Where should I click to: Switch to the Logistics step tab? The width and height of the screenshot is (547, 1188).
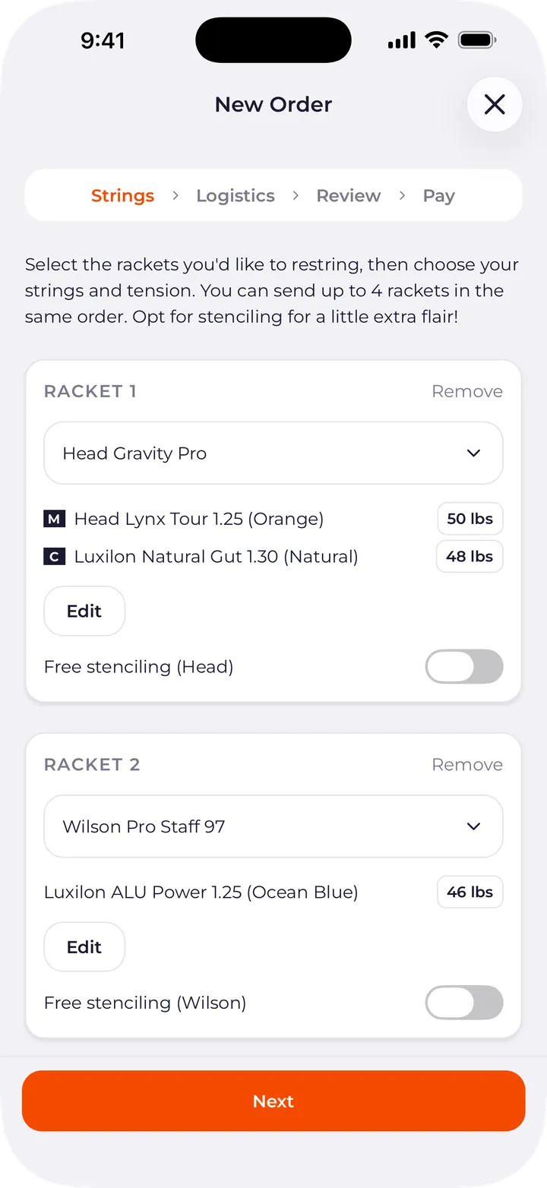click(236, 196)
